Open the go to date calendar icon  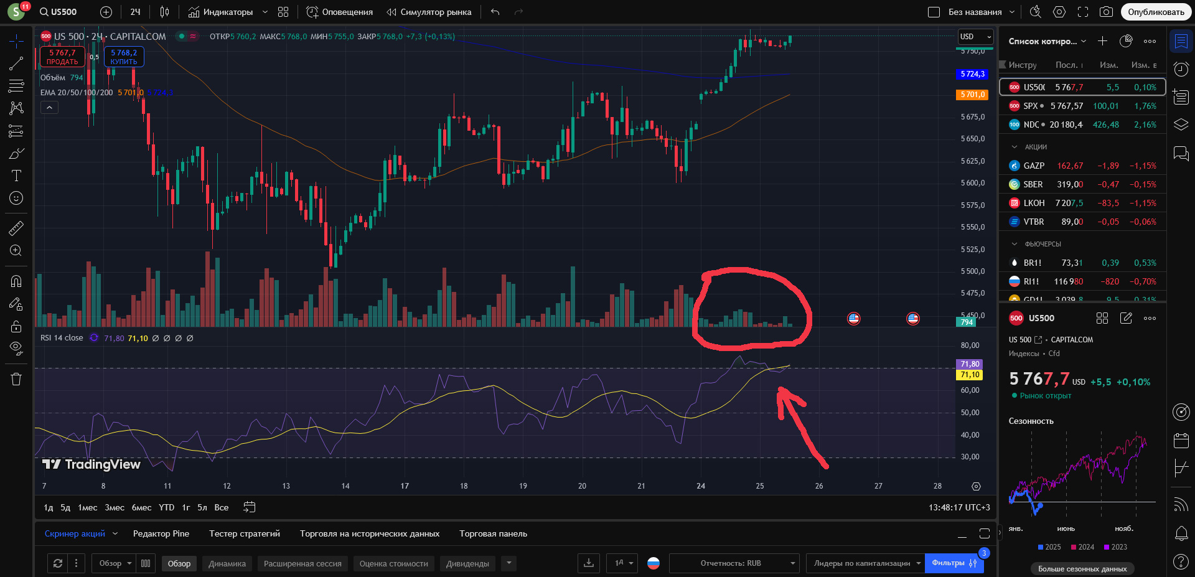(x=249, y=507)
